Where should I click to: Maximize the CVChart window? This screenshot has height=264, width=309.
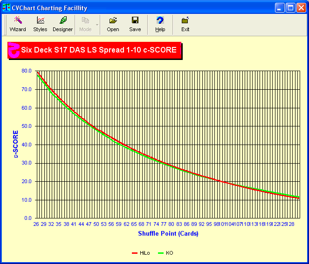[290, 8]
